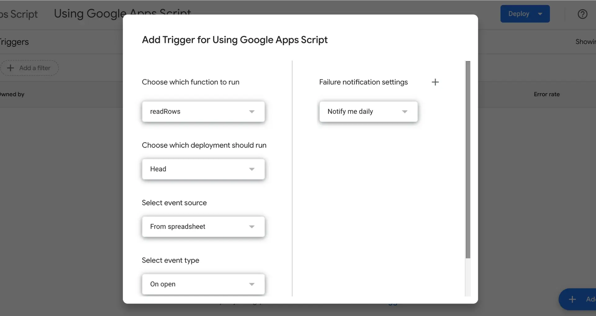Click the dialog's vertical scrollbar

[468, 160]
